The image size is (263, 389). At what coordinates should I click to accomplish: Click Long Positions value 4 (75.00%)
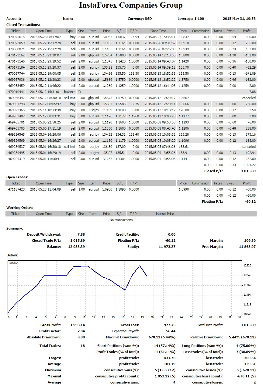[246, 346]
